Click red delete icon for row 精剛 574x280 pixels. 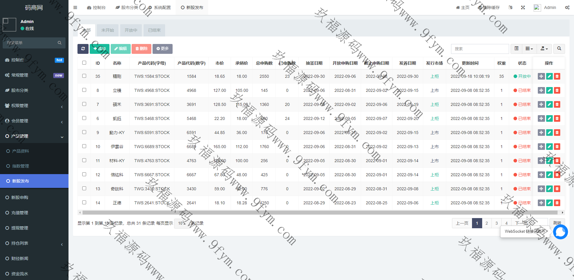pyautogui.click(x=557, y=76)
